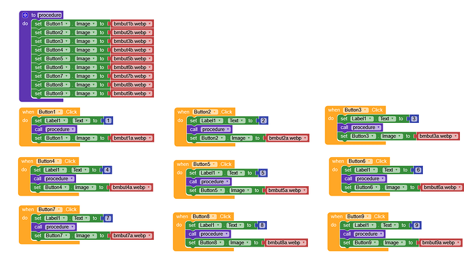Open Button1 component dropdown in procedure block

57,24
